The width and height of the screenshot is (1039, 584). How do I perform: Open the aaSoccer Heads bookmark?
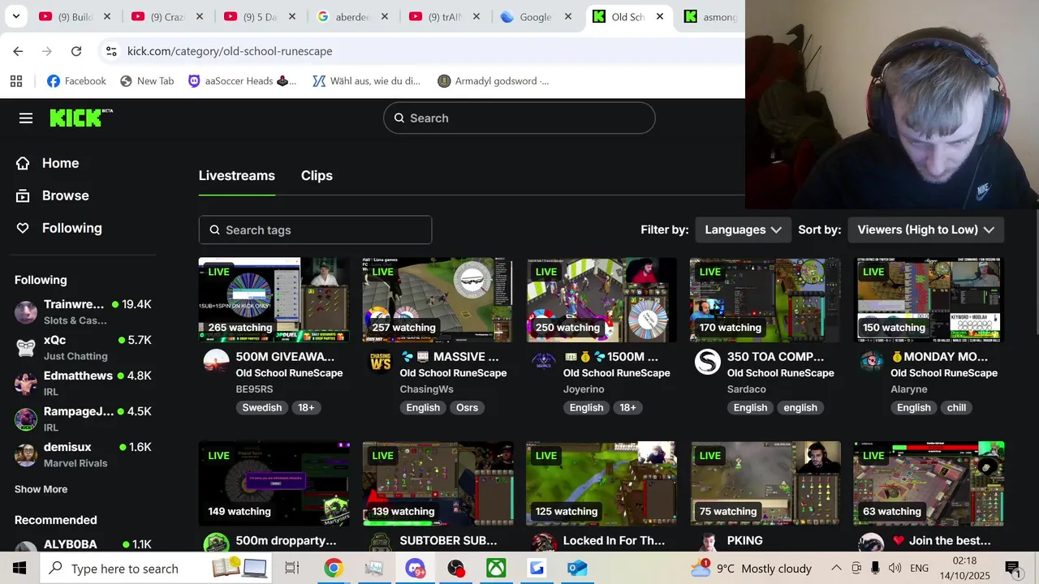[242, 81]
